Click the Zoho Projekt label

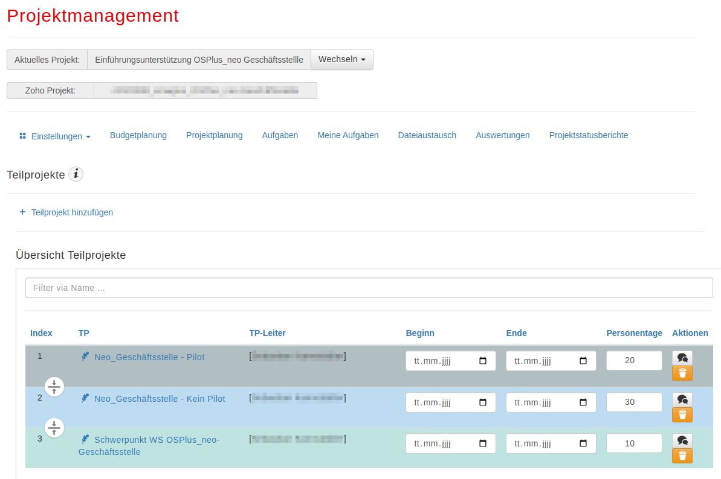click(50, 90)
